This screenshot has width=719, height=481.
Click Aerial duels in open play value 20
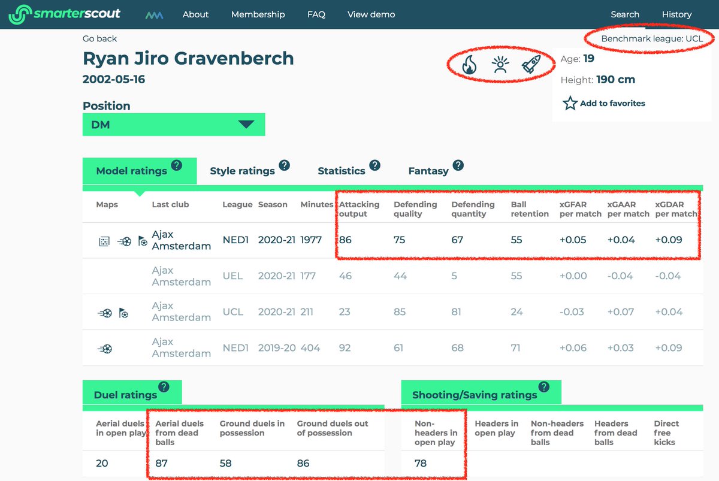(x=102, y=463)
